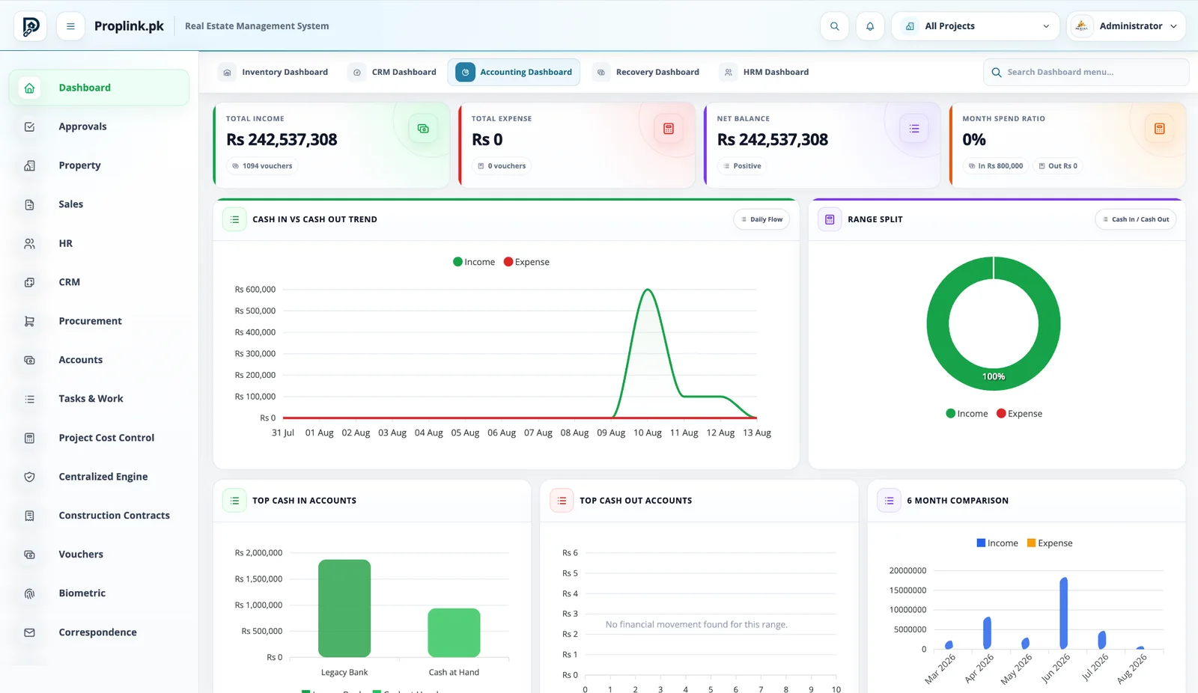Open notifications bell icon
1198x693 pixels.
click(870, 26)
